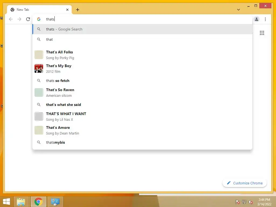Screen dimensions: 276x207
Task: Open a new tab with the plus button
Action: [x=78, y=10]
